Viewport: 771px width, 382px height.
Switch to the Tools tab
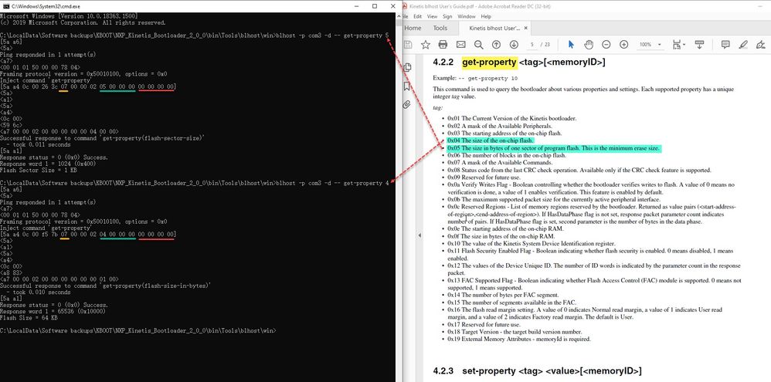(x=440, y=29)
